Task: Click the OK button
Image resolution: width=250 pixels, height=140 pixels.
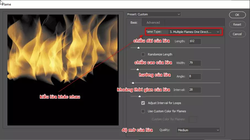Action: coord(237,15)
